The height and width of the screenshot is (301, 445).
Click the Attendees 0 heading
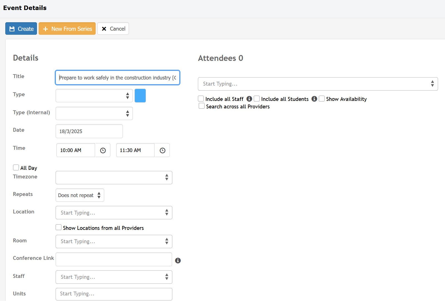(221, 58)
